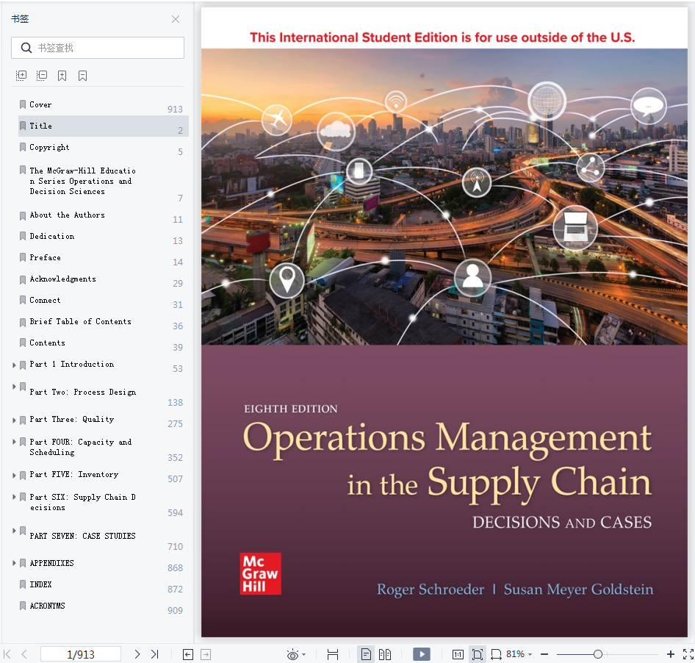Expand Part SIX: Supply Chain Decisions
695x663 pixels.
14,497
